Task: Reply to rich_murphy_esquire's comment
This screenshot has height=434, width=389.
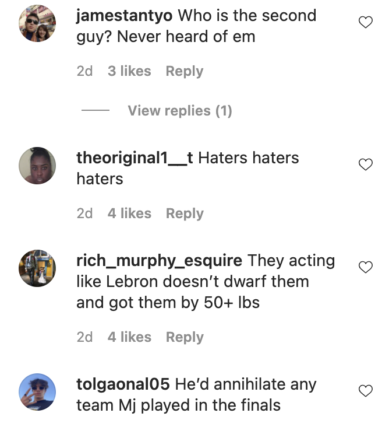Action: [185, 337]
